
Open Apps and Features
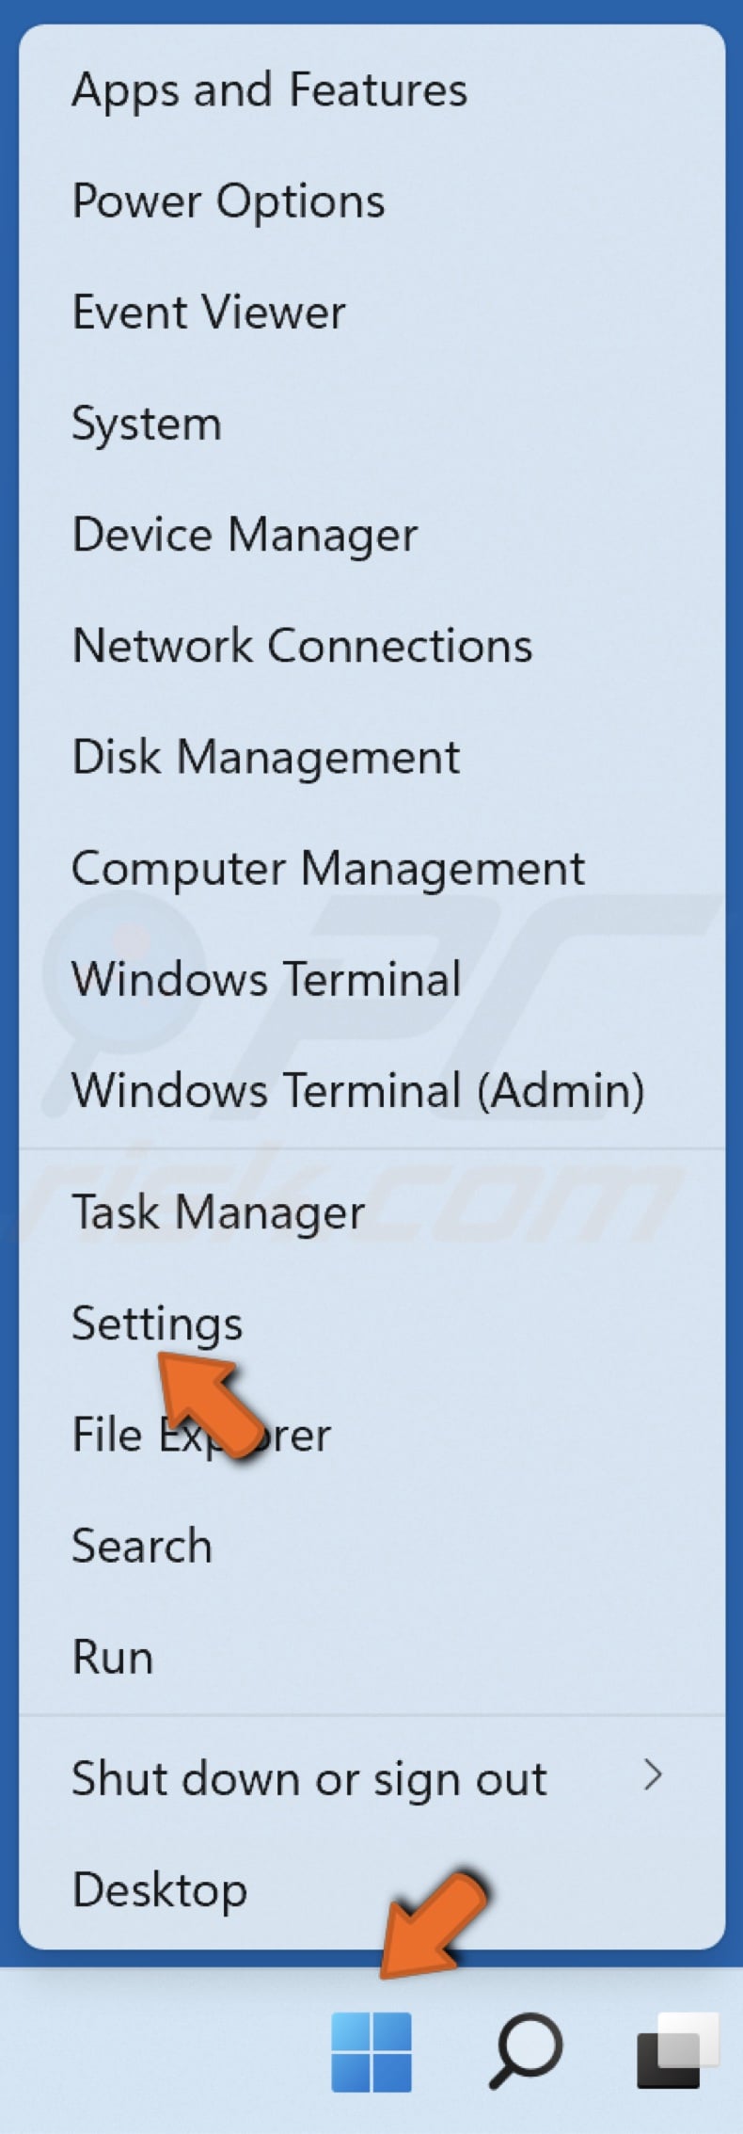click(270, 89)
